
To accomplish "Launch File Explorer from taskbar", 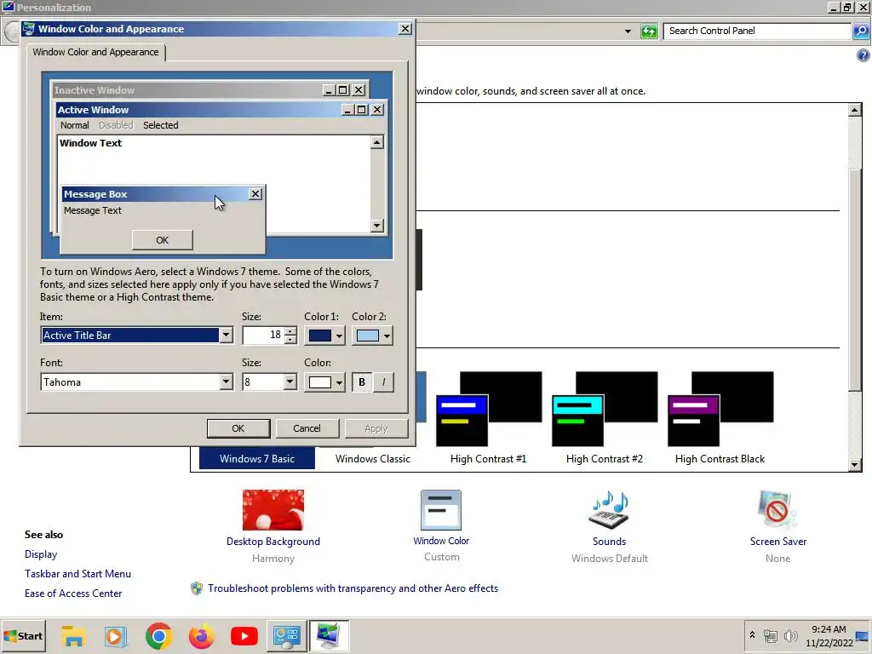I will point(73,635).
